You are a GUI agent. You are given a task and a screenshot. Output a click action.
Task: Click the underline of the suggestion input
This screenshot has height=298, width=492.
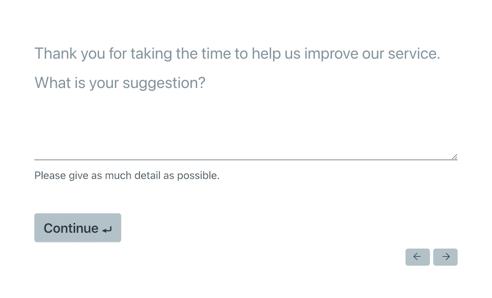pos(245,159)
